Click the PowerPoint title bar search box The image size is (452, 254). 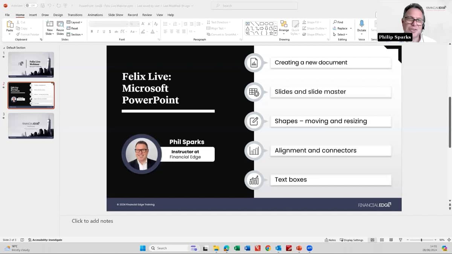pos(254,6)
